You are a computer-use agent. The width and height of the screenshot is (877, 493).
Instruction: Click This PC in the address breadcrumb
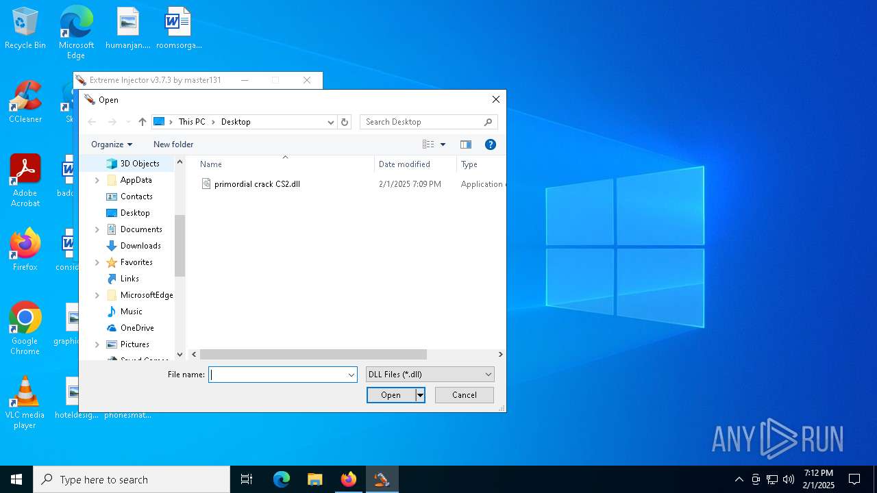click(192, 122)
